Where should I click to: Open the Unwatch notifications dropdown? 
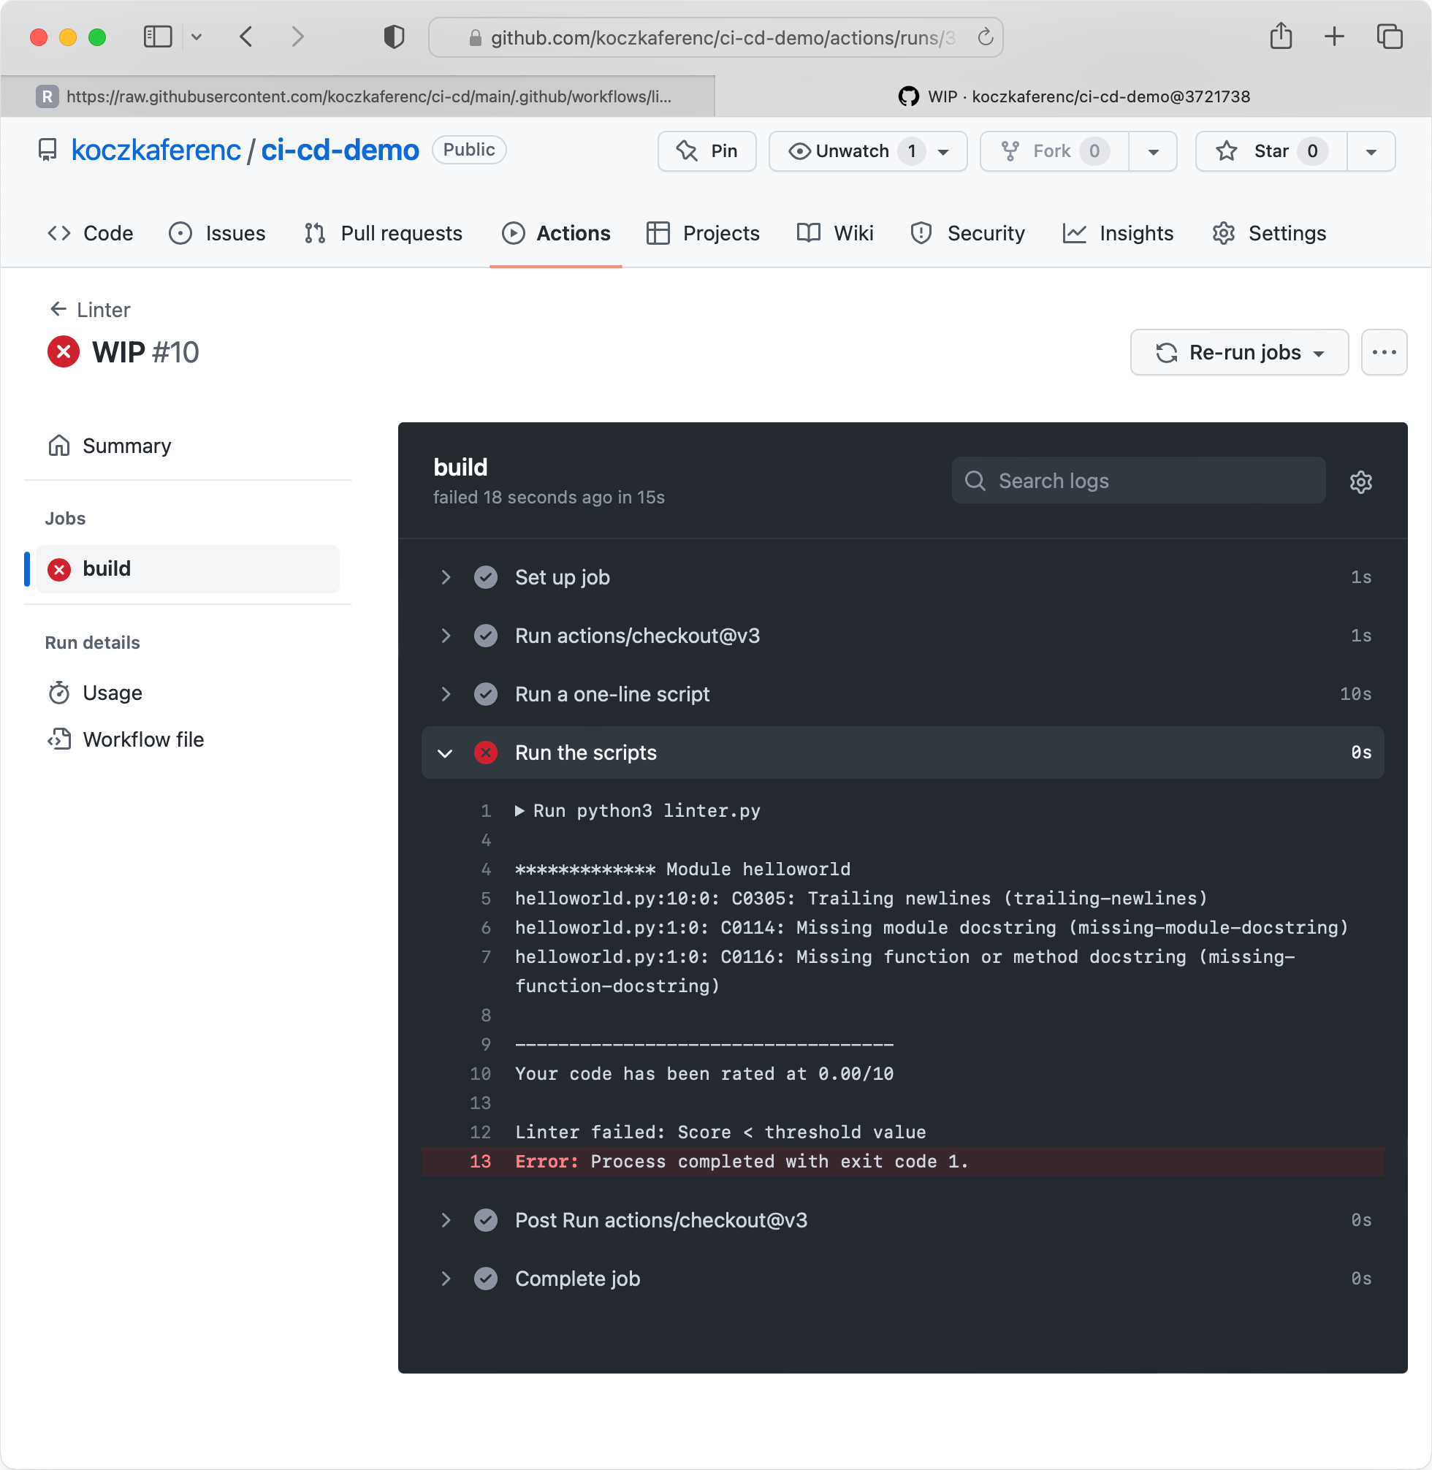pos(868,151)
